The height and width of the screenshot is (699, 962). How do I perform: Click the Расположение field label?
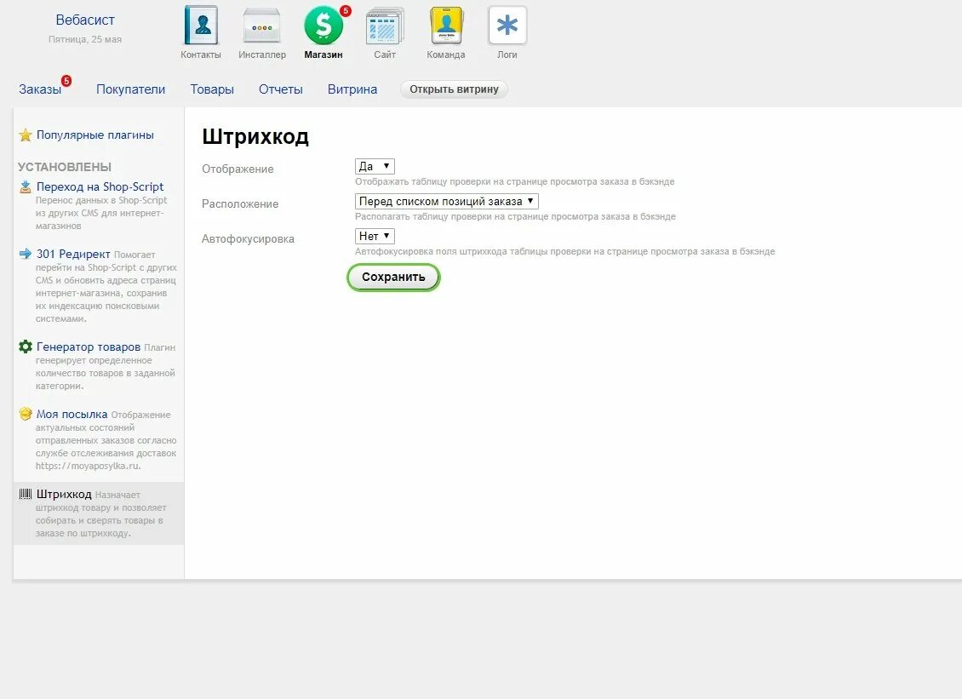tap(240, 204)
